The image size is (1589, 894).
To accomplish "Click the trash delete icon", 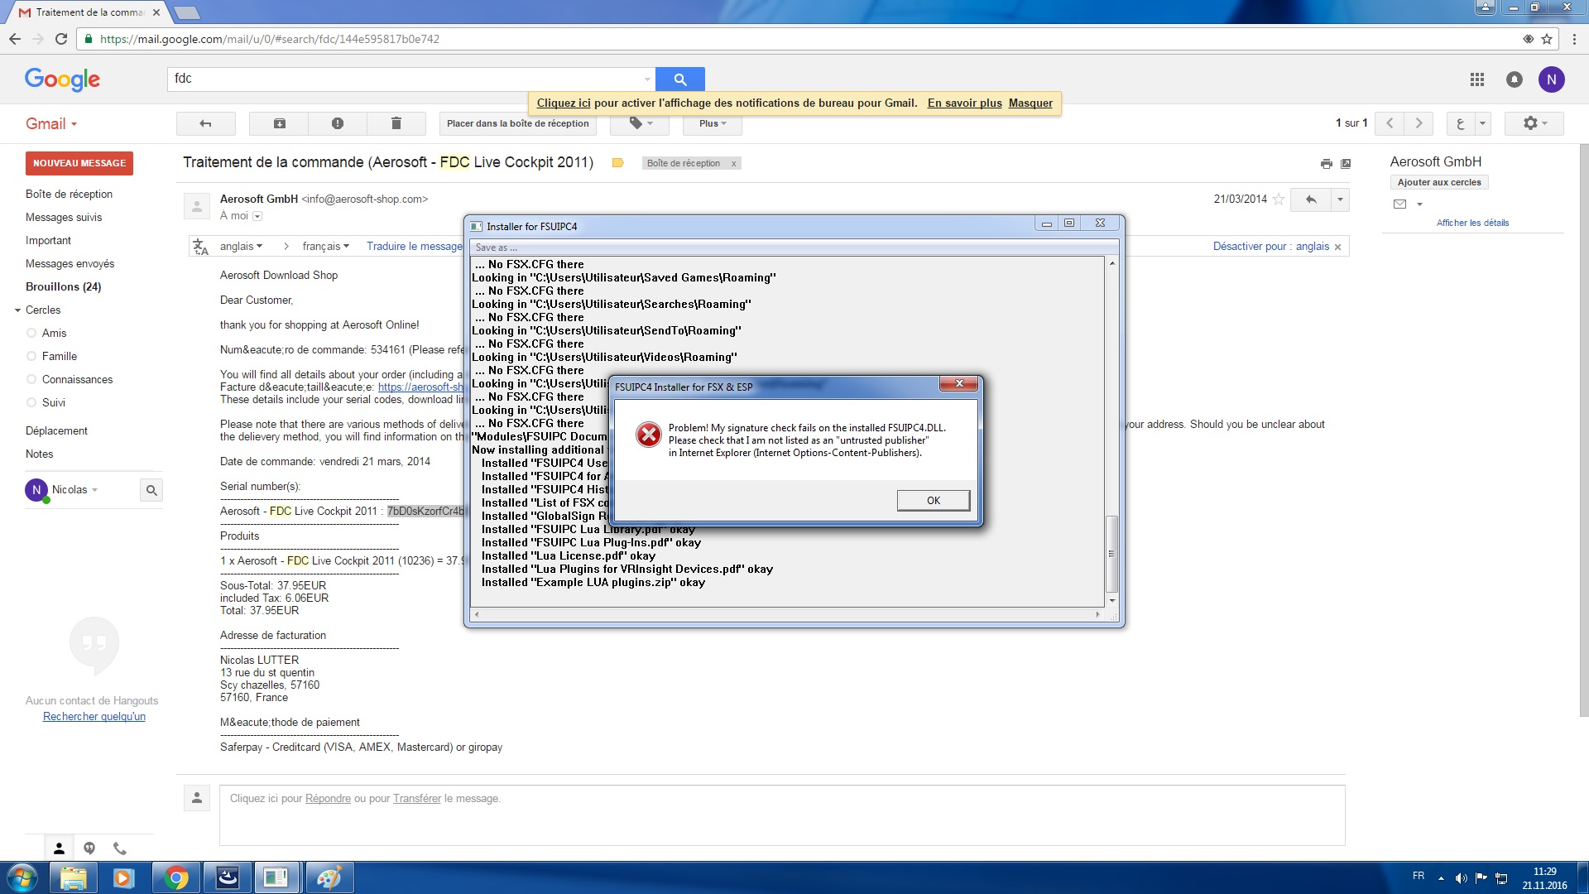I will click(x=396, y=123).
